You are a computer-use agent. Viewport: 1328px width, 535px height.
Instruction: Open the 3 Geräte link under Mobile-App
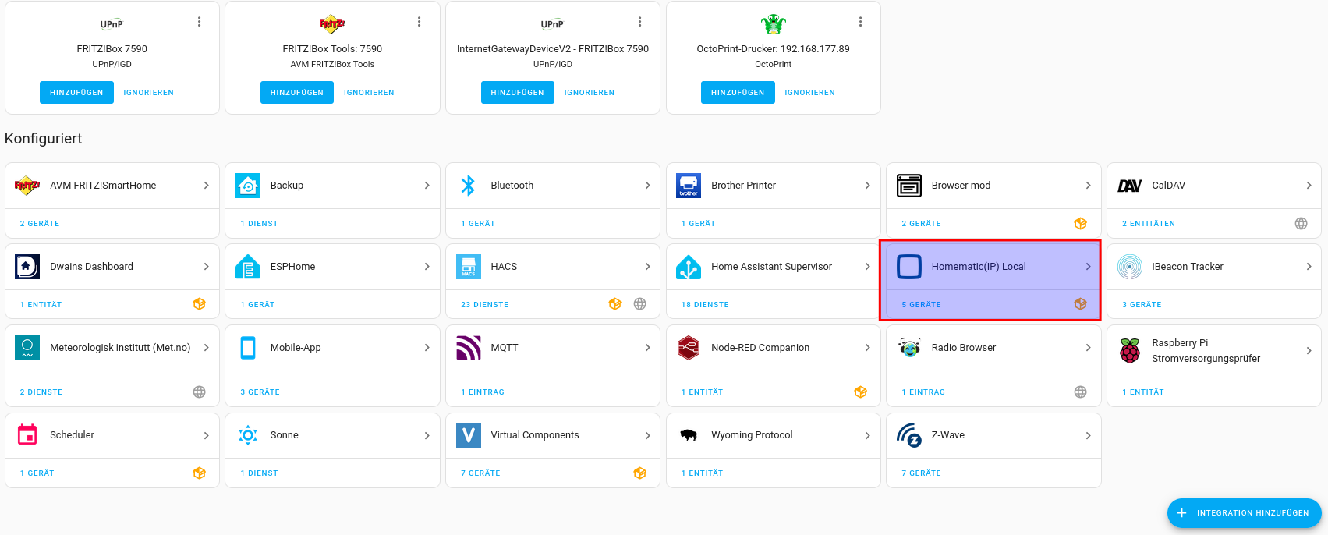coord(260,392)
